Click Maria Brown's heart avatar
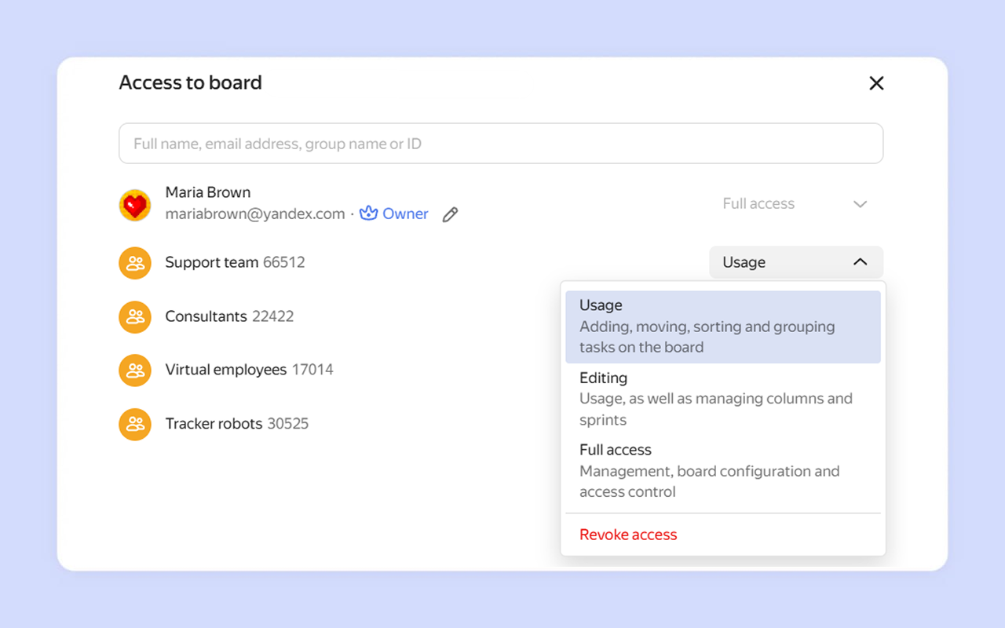The height and width of the screenshot is (628, 1005). (x=135, y=206)
